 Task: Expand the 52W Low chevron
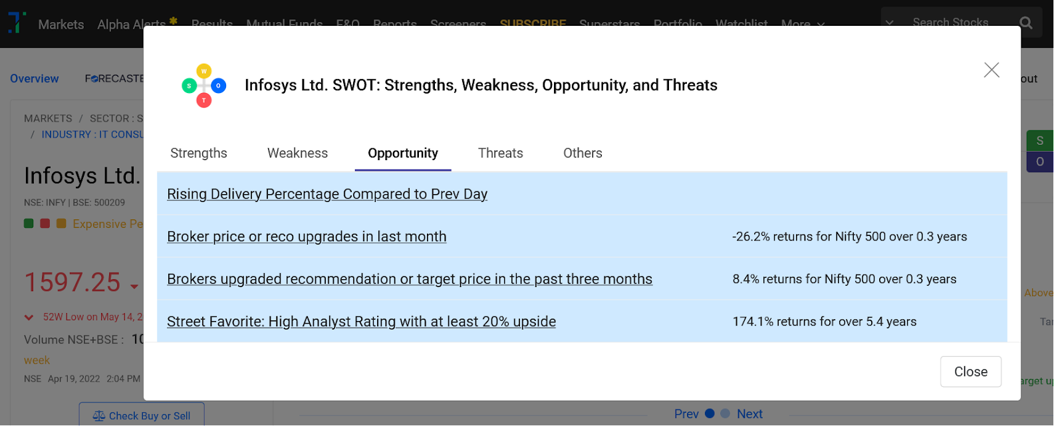click(29, 318)
